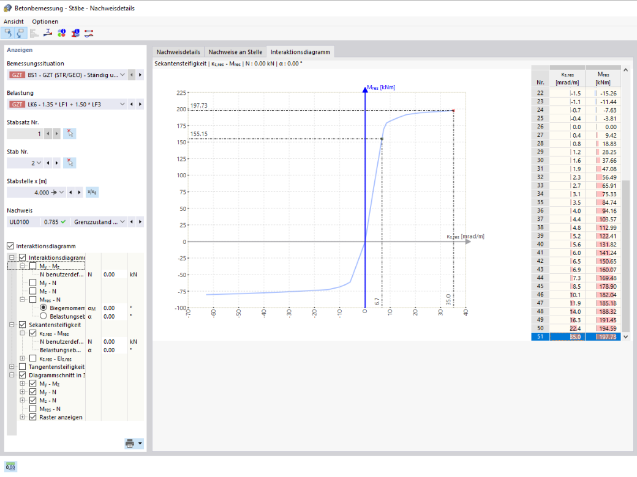Click next arrow for Stabstelle x
The height and width of the screenshot is (477, 637).
point(79,192)
